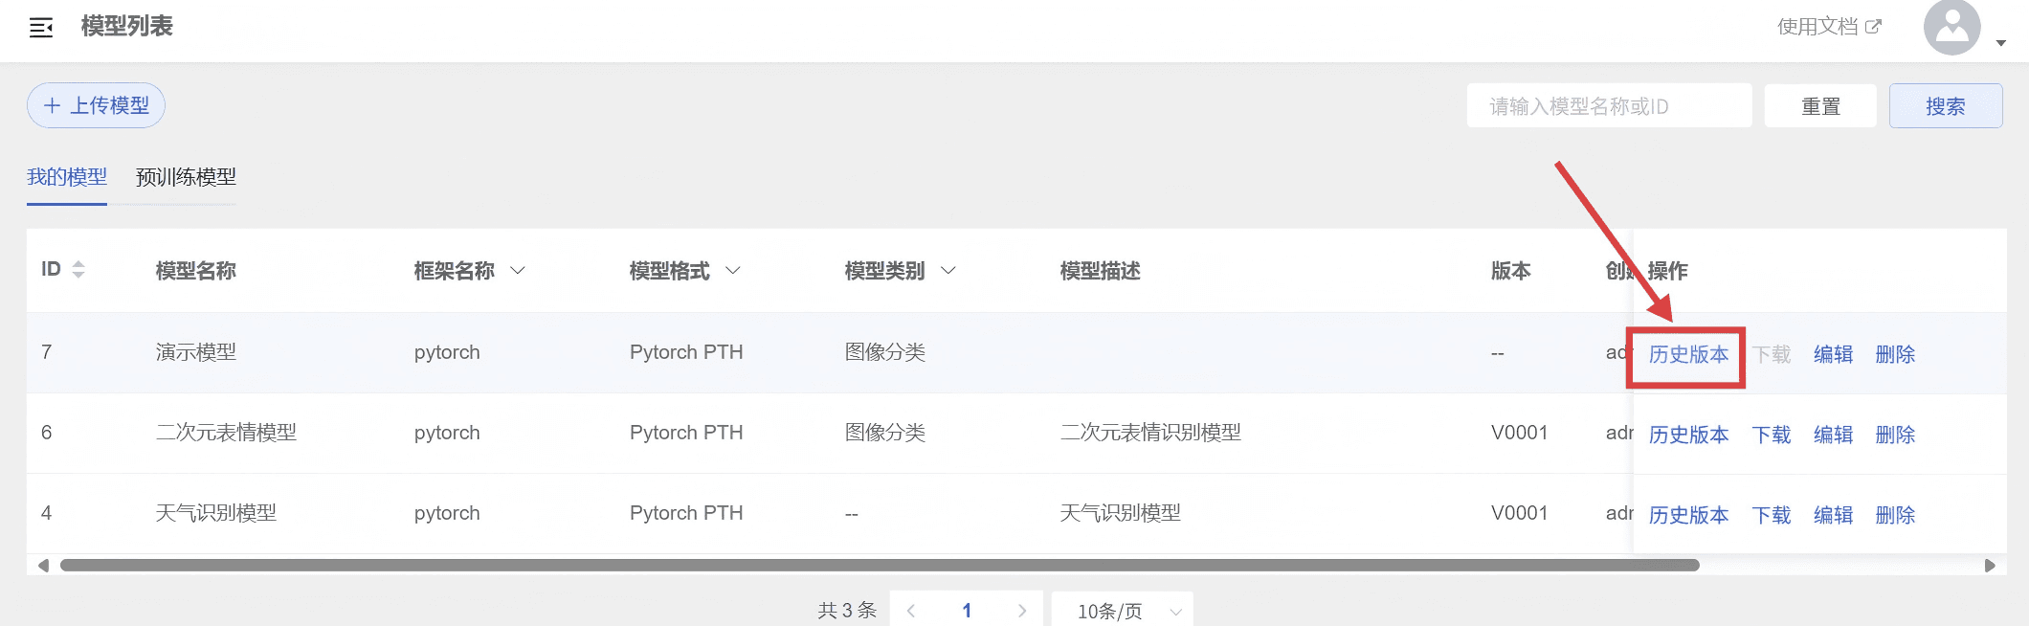Click the 上传模型 button
Image resolution: width=2029 pixels, height=626 pixels.
96,105
